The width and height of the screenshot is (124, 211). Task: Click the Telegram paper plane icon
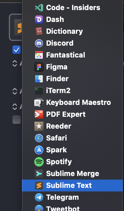tap(39, 197)
